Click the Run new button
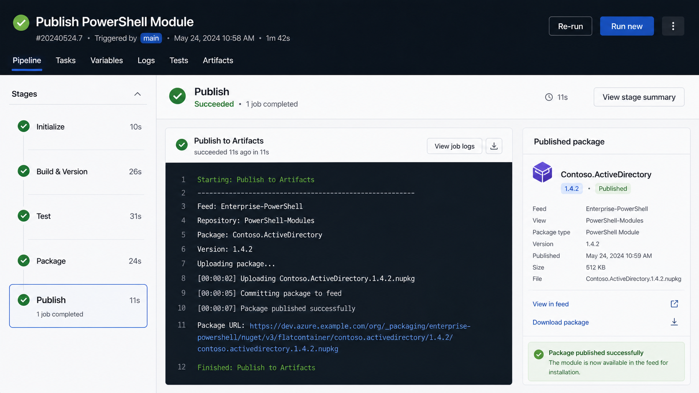 click(x=627, y=26)
